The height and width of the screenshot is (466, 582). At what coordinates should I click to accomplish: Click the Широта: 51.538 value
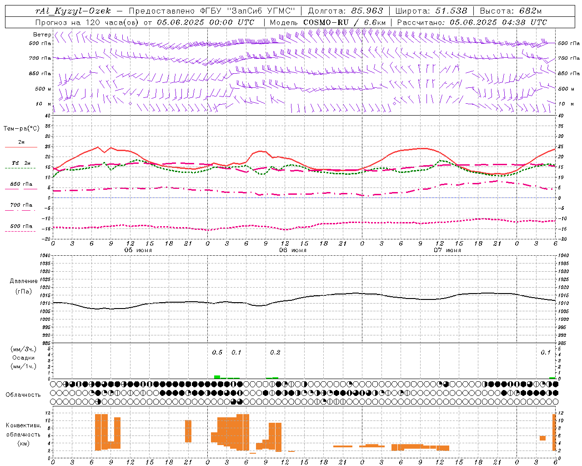[431, 11]
